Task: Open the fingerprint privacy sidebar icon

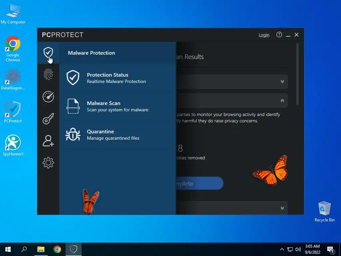Action: (x=48, y=74)
